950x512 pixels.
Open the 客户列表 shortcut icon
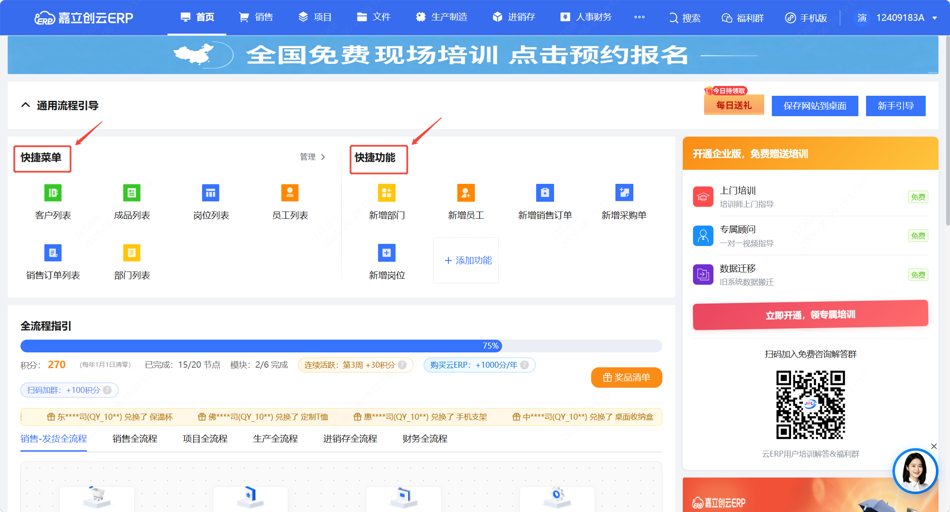pos(53,193)
